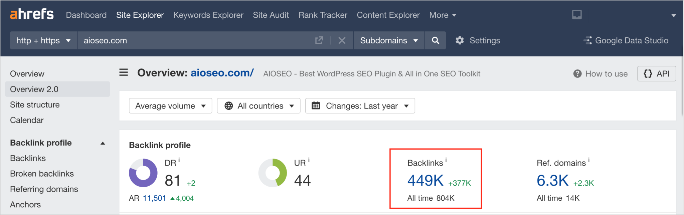This screenshot has width=684, height=215.
Task: Click the DR info icon
Action: pyautogui.click(x=179, y=160)
